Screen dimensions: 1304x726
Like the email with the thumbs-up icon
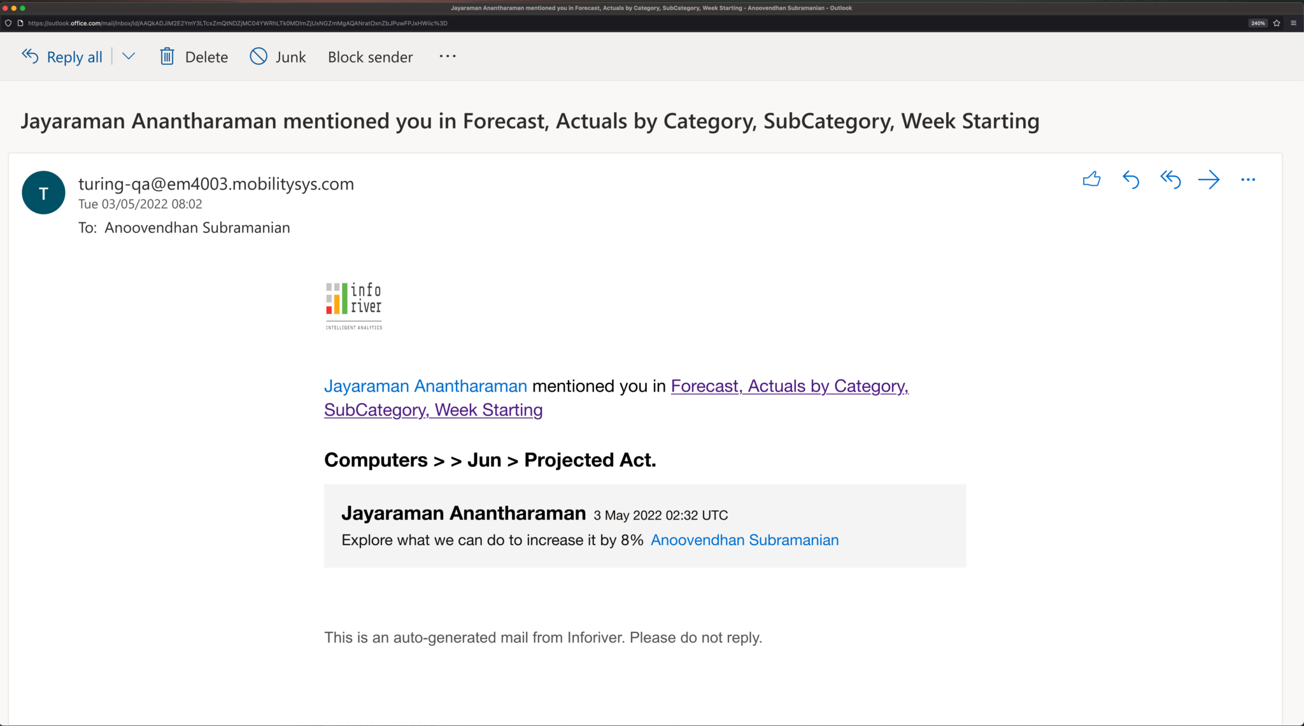[x=1091, y=180]
